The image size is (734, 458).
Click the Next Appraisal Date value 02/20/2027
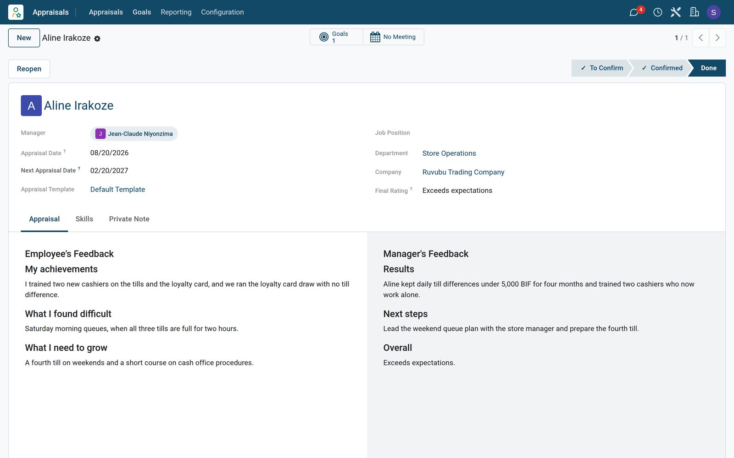click(x=109, y=171)
